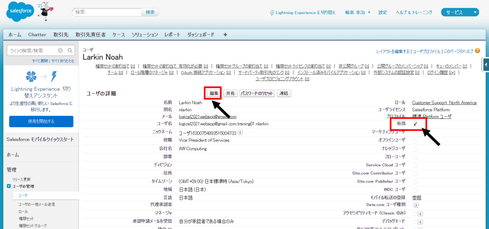Screen dimensions: 489x229
Task: Click the 編集 button
Action: (214, 93)
